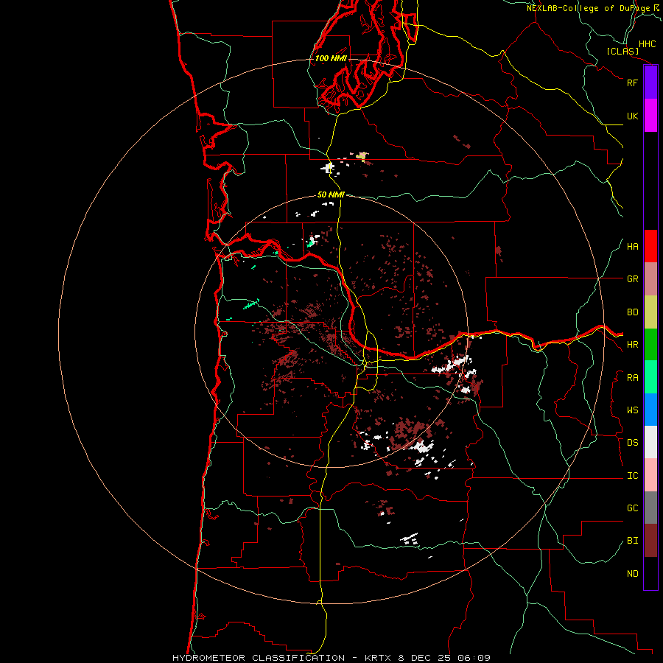This screenshot has height=663, width=663.
Task: Click the 'RA' legend label
Action: tap(632, 378)
